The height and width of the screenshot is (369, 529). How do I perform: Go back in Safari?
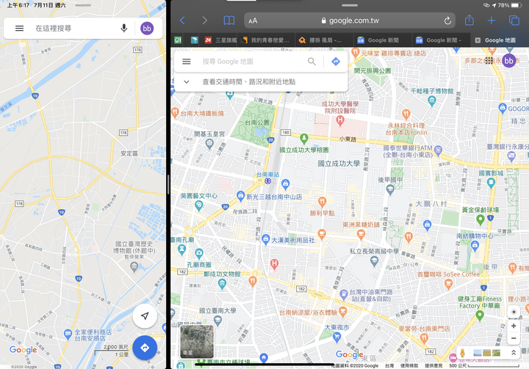(x=182, y=21)
